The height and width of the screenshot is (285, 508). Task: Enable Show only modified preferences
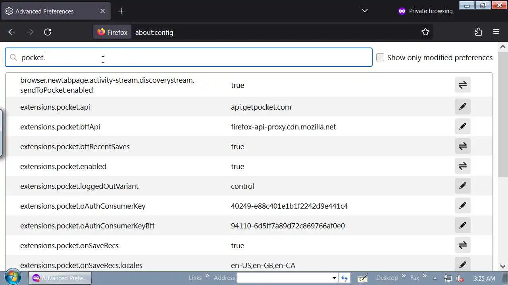[380, 57]
